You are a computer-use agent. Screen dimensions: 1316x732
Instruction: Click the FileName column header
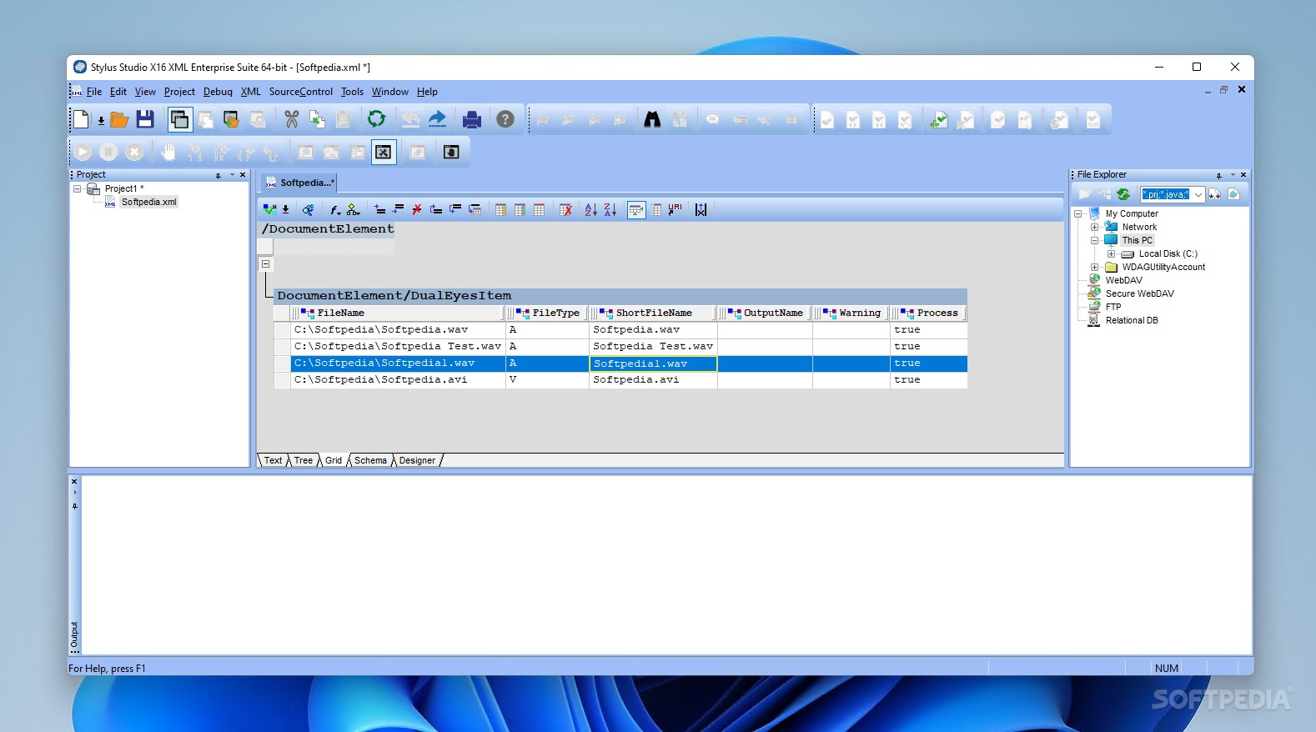[398, 313]
